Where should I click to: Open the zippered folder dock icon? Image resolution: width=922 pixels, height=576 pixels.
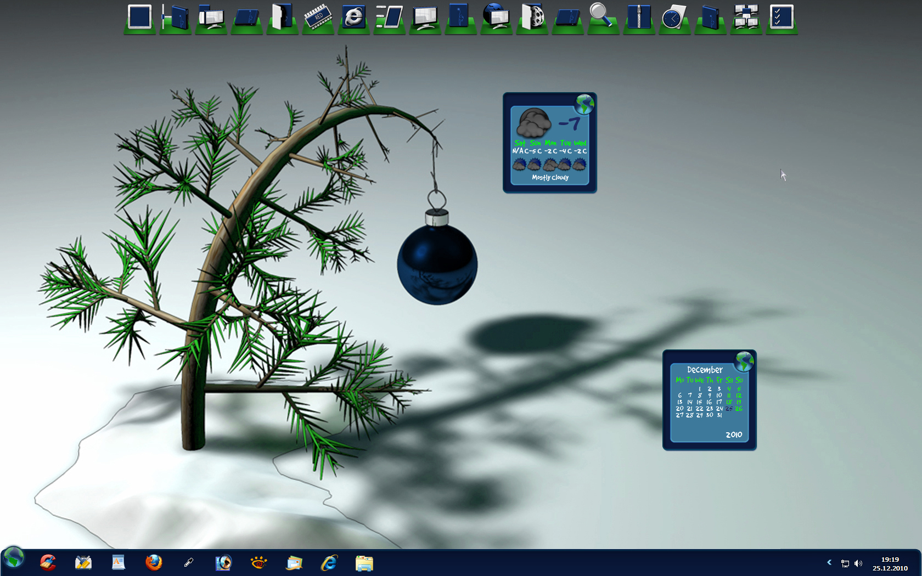point(639,16)
